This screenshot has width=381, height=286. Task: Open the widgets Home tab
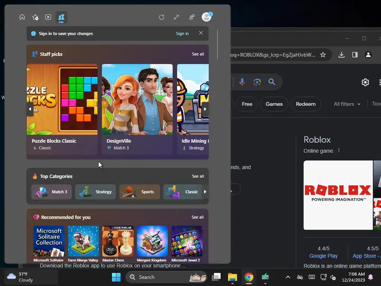pos(22,17)
